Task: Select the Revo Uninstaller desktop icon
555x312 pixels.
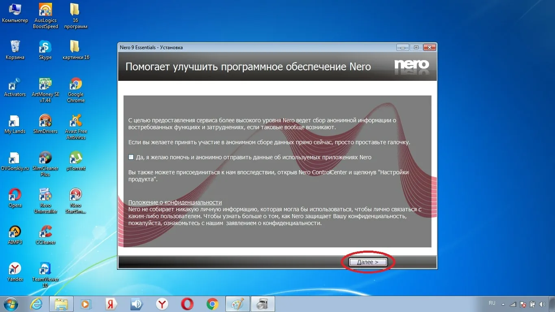Action: [x=45, y=196]
